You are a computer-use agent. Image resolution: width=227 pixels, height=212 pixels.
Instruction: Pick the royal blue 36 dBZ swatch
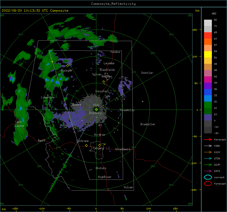point(208,92)
